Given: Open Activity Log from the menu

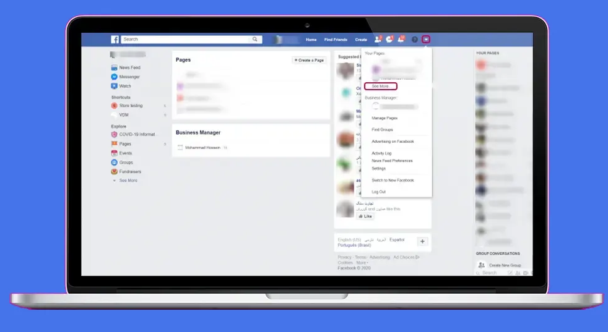Looking at the screenshot, I should (x=381, y=153).
